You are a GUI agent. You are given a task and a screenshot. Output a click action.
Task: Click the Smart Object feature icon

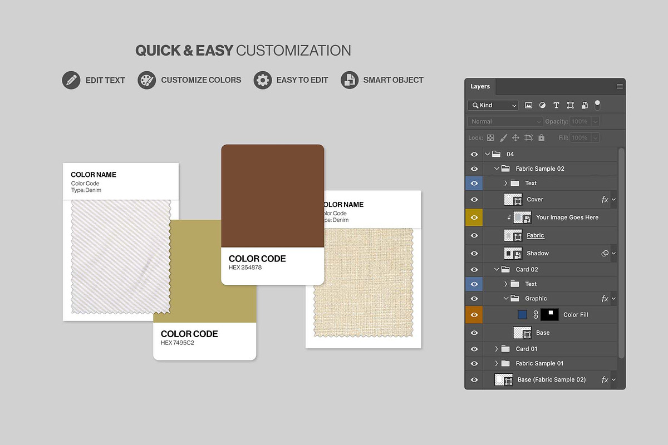tap(349, 80)
